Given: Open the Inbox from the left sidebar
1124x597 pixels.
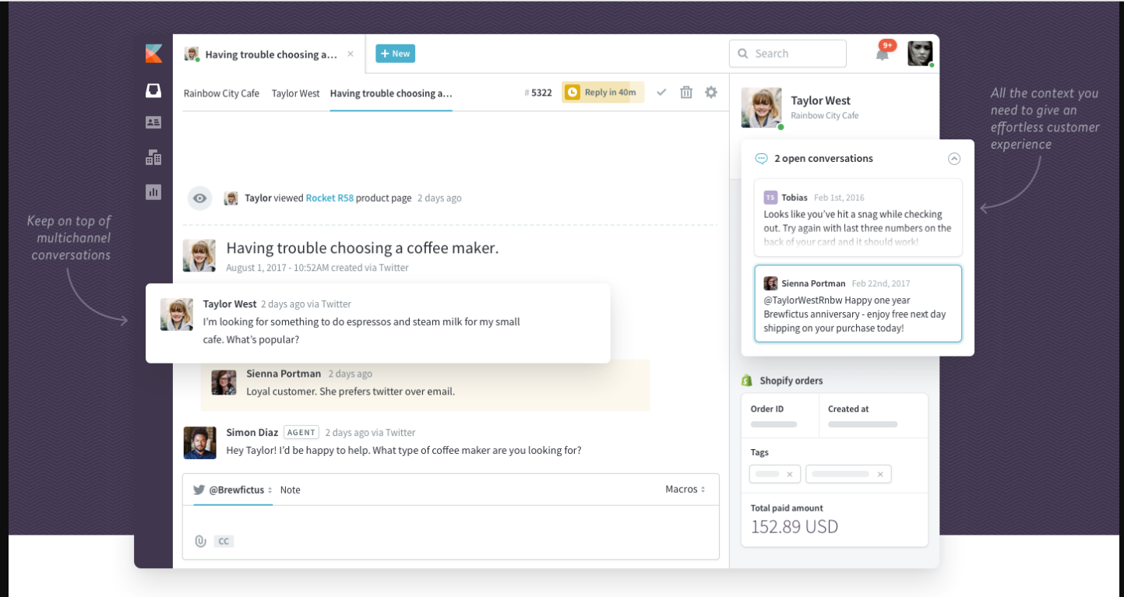Looking at the screenshot, I should pos(153,90).
